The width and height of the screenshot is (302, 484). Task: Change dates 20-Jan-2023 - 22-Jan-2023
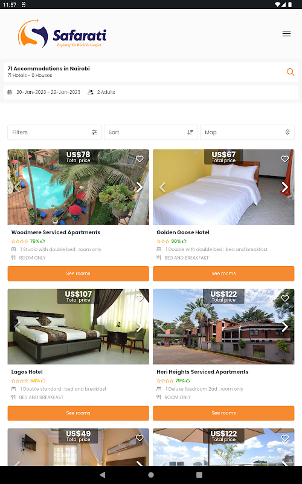pos(48,92)
